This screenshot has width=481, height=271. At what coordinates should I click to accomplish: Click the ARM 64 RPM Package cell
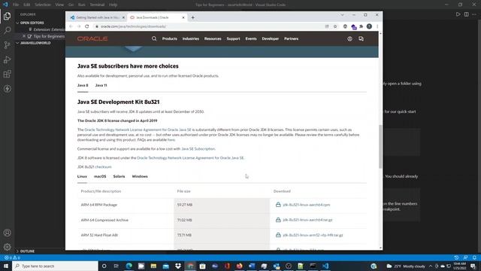click(126, 205)
